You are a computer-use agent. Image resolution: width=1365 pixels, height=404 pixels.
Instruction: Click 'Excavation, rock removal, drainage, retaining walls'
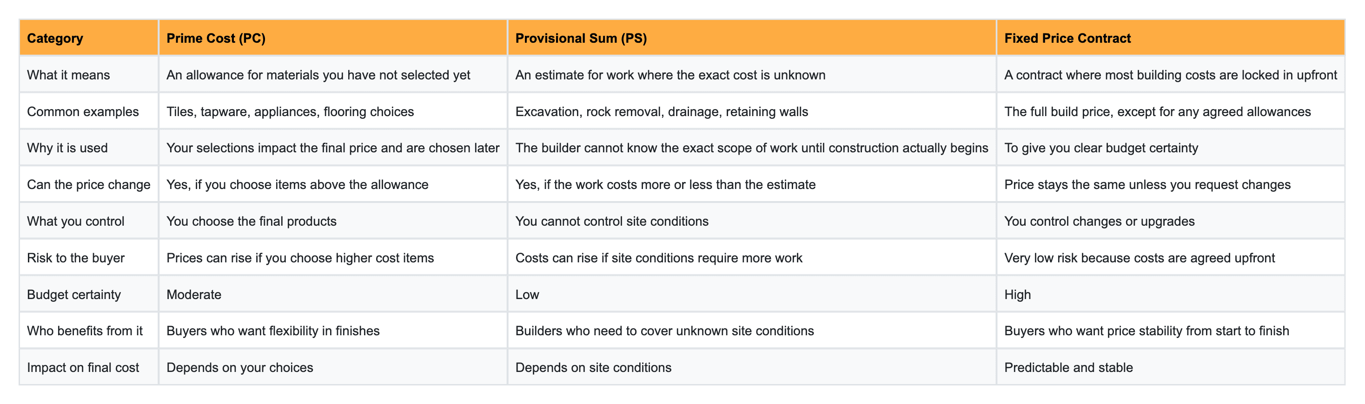(x=661, y=111)
